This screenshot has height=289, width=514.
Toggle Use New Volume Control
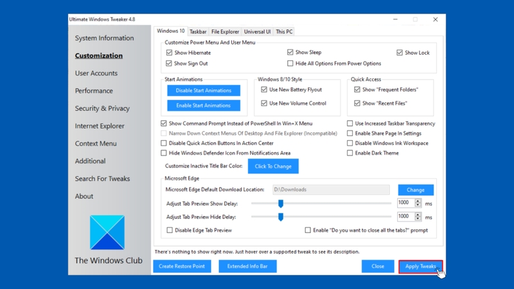tap(264, 103)
